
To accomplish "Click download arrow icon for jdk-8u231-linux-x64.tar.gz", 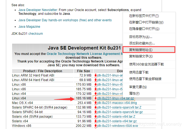I will pyautogui.click(x=96, y=98).
